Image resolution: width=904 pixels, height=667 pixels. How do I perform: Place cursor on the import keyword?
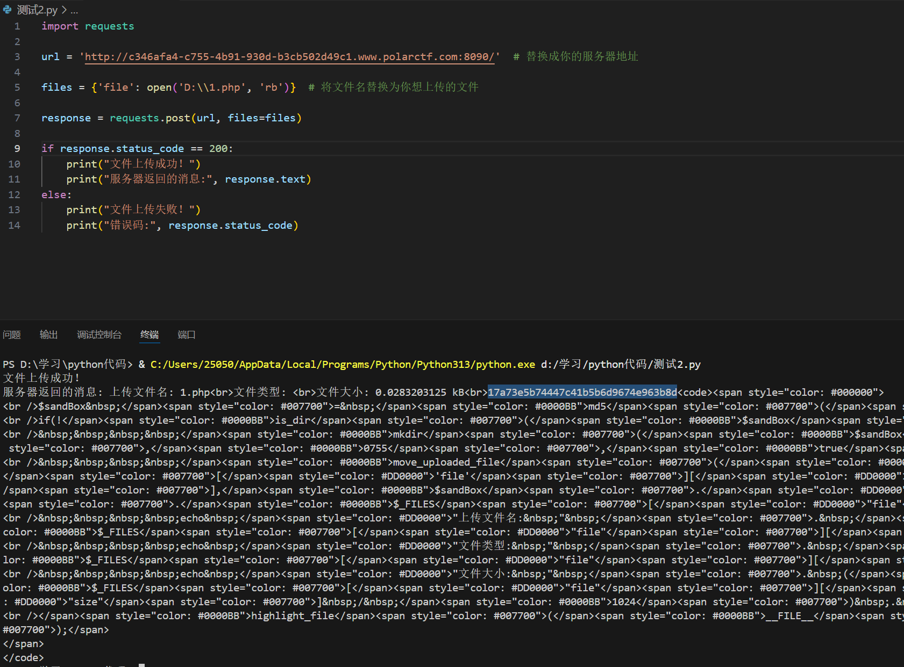click(60, 26)
